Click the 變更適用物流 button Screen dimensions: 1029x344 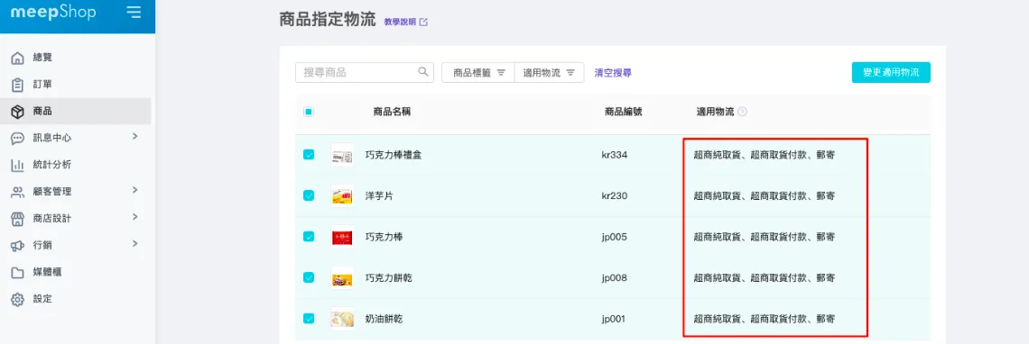[891, 73]
